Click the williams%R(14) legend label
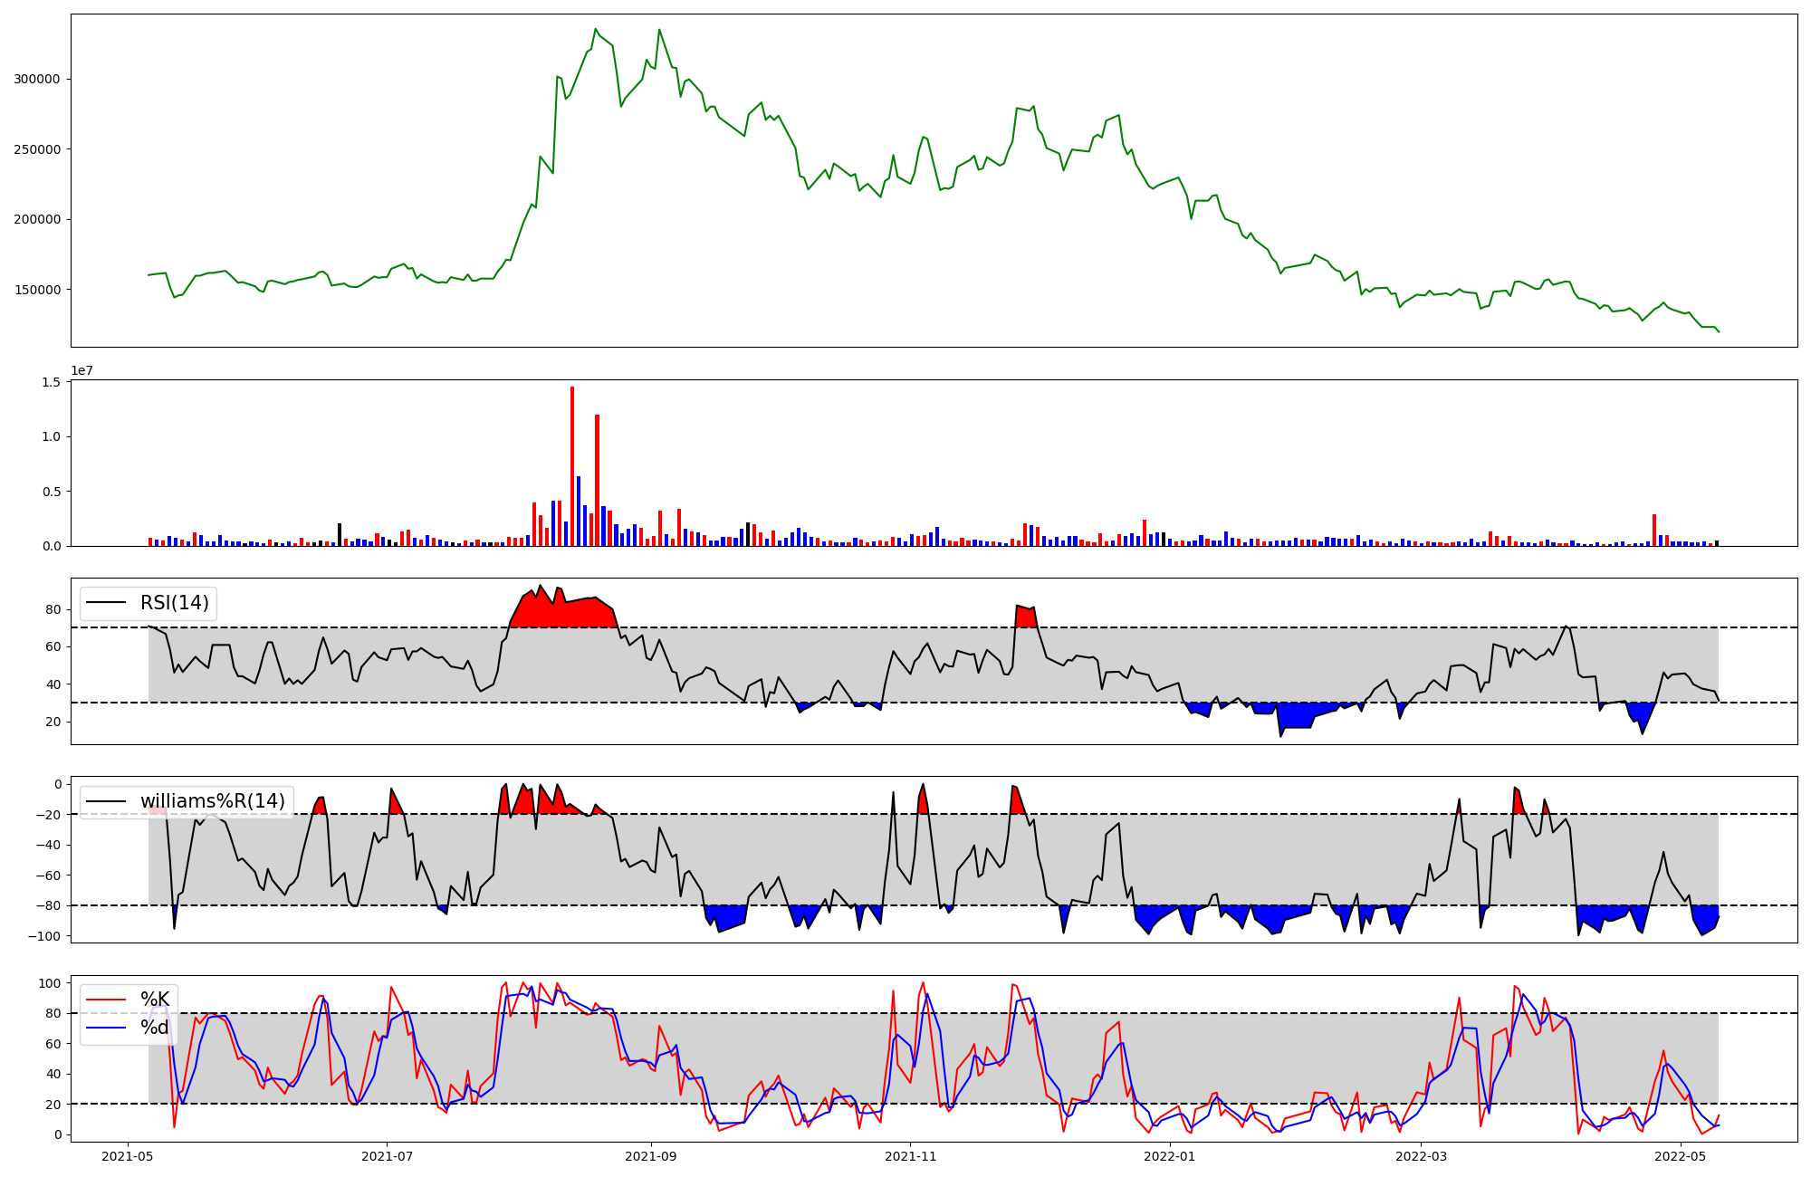The width and height of the screenshot is (1811, 1177). click(212, 801)
